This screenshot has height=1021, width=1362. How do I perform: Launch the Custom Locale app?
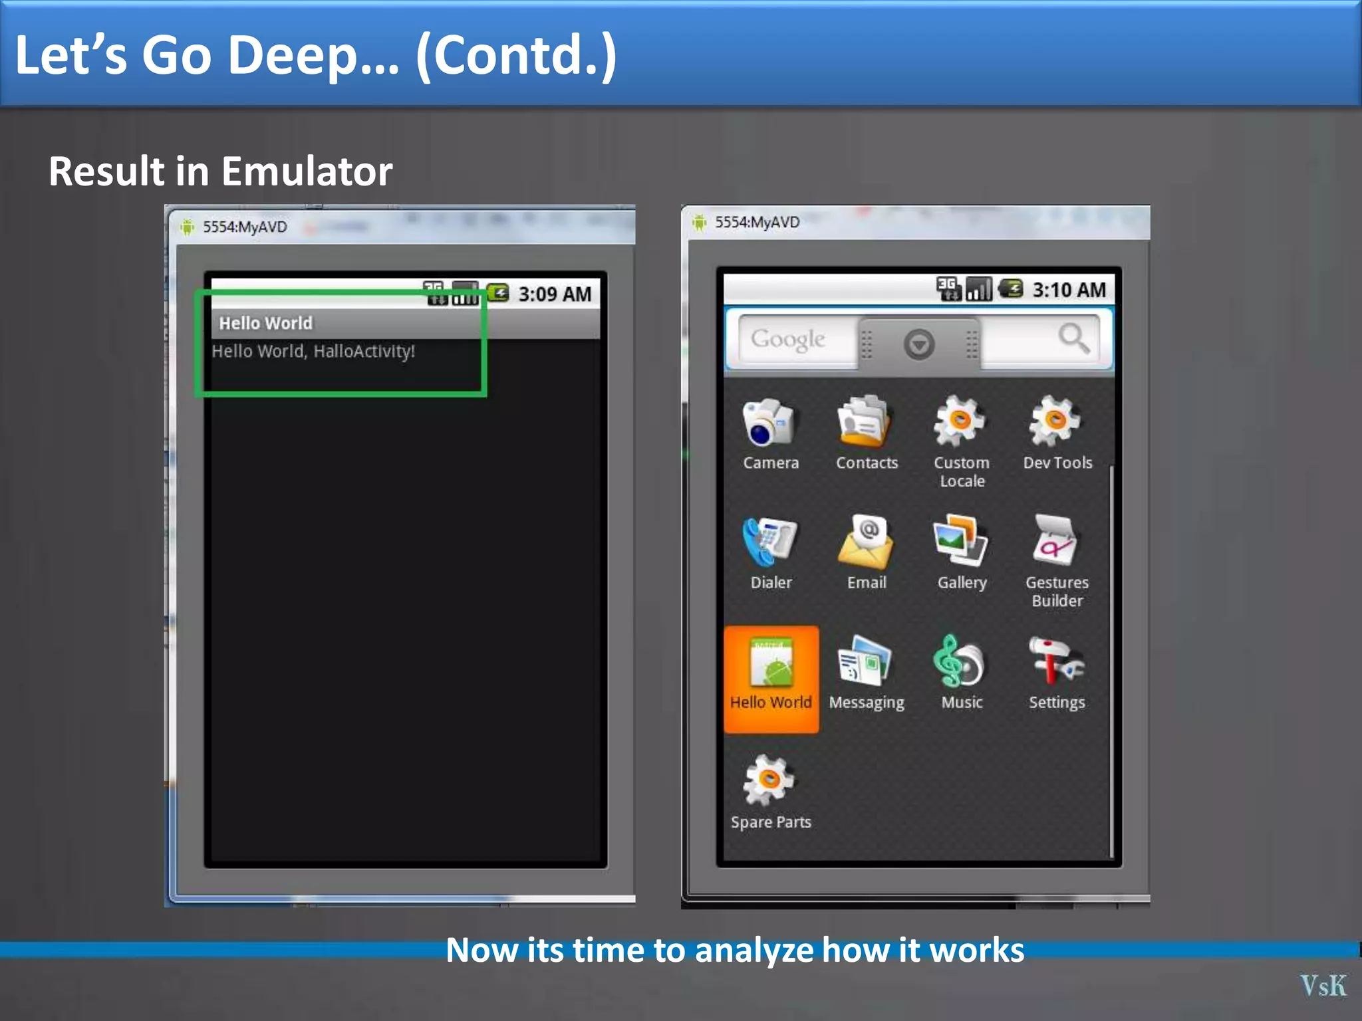(x=961, y=442)
